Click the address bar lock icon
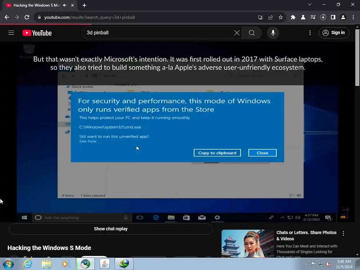The width and height of the screenshot is (360, 270). [39, 17]
